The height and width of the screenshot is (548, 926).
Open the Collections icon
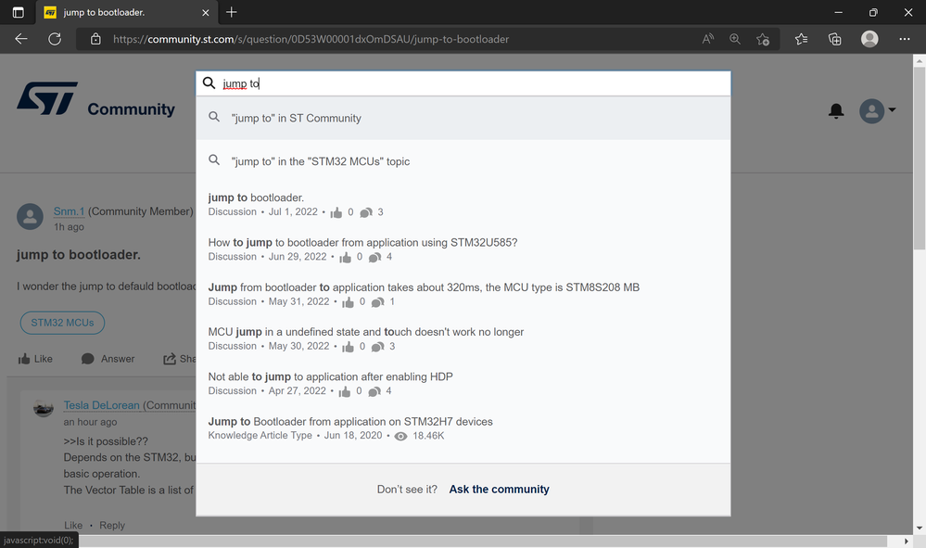click(x=834, y=39)
